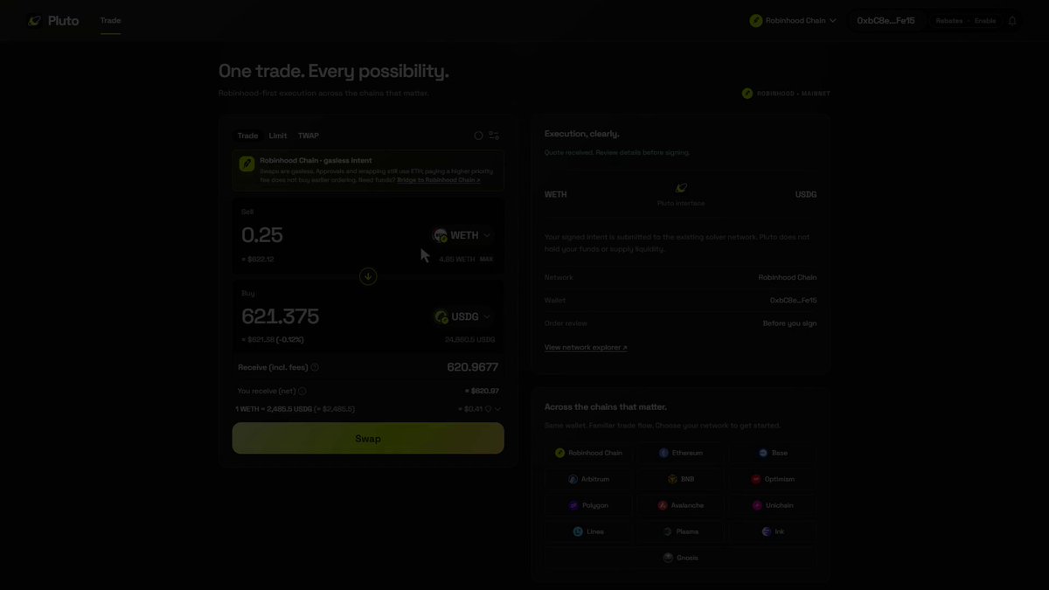Follow the Bridge to Robinhood Chain link

(x=439, y=179)
